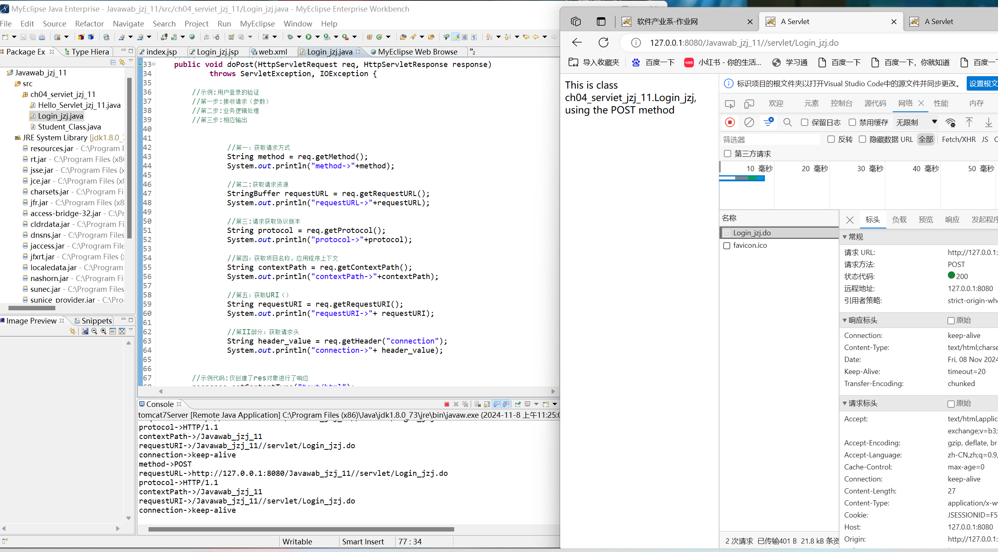The image size is (998, 552).
Task: Click the green Run button in Eclipse toolbar
Action: pos(308,37)
